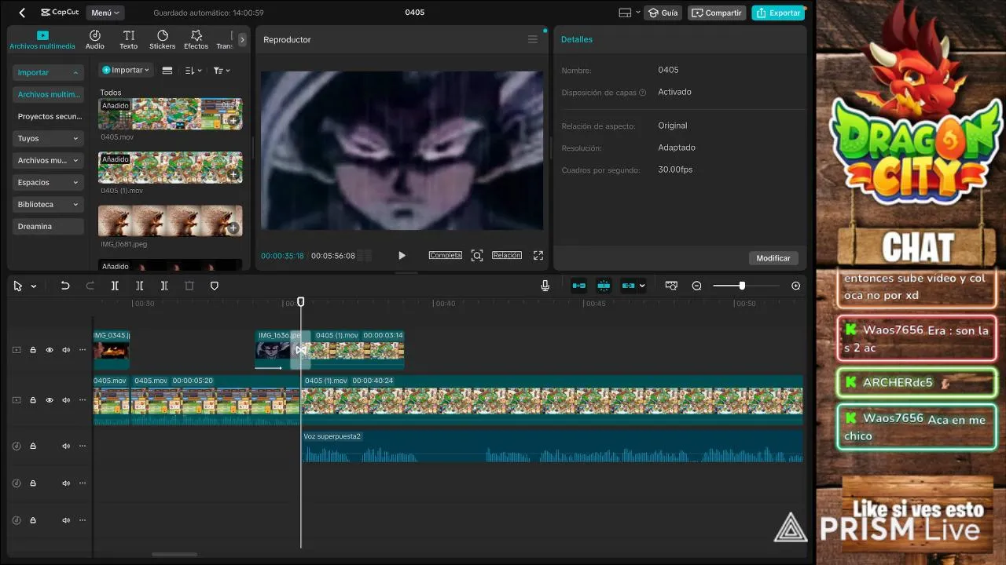Switch to the Archivos multimedia tab
Image resolution: width=1006 pixels, height=565 pixels.
[x=42, y=40]
